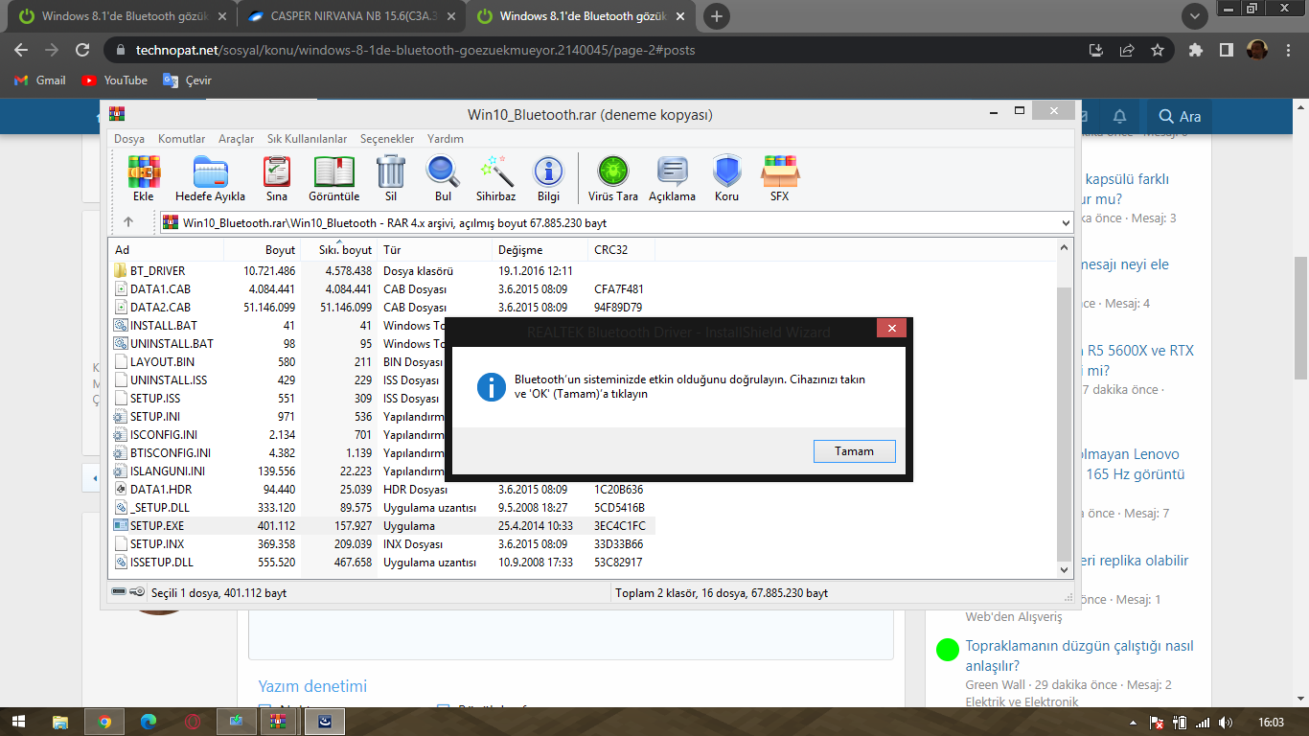Open the Yardım menu

click(x=446, y=139)
